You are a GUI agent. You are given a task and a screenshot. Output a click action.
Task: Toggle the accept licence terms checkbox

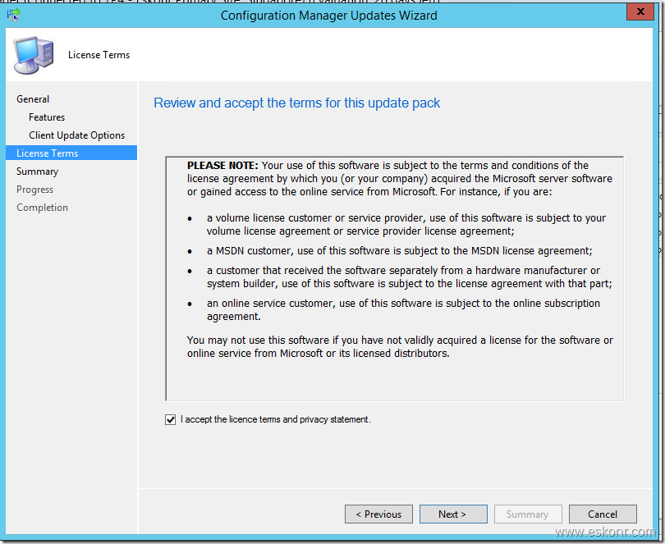pyautogui.click(x=171, y=420)
